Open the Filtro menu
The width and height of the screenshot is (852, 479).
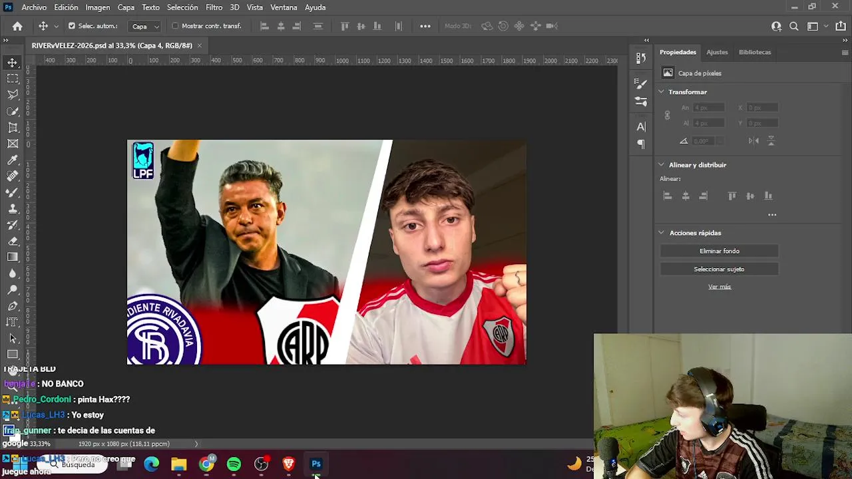click(x=214, y=7)
